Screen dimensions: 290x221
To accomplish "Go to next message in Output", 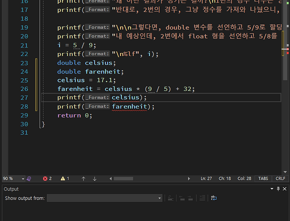I will [x=190, y=198].
